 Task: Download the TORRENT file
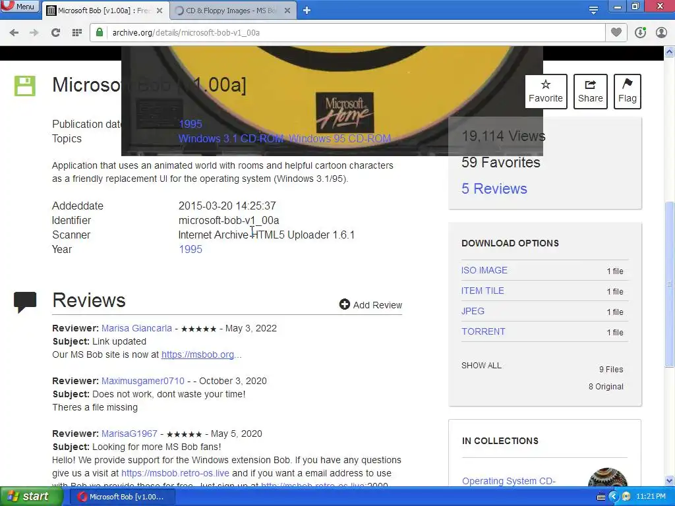(x=483, y=331)
